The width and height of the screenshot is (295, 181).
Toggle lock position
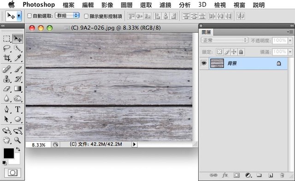234,52
